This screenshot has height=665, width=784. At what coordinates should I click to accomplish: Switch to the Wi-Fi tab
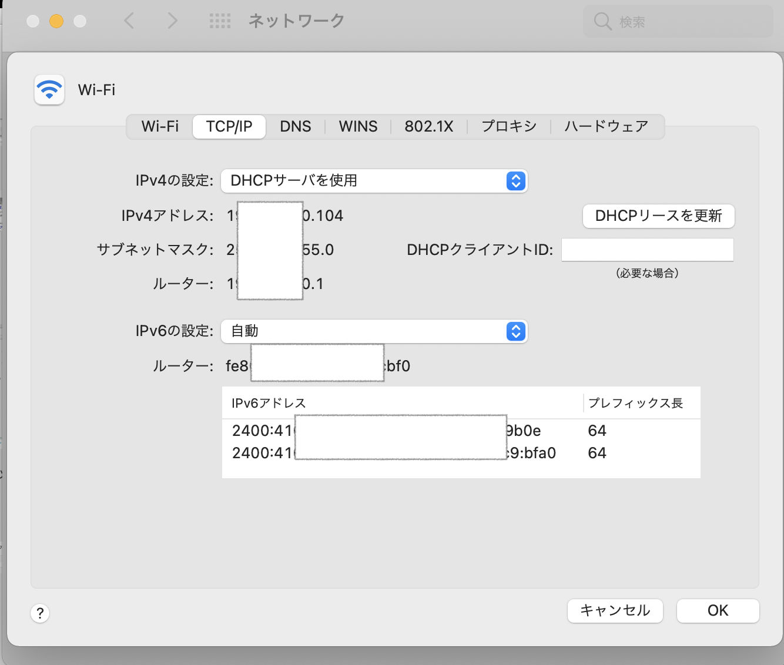(x=160, y=127)
